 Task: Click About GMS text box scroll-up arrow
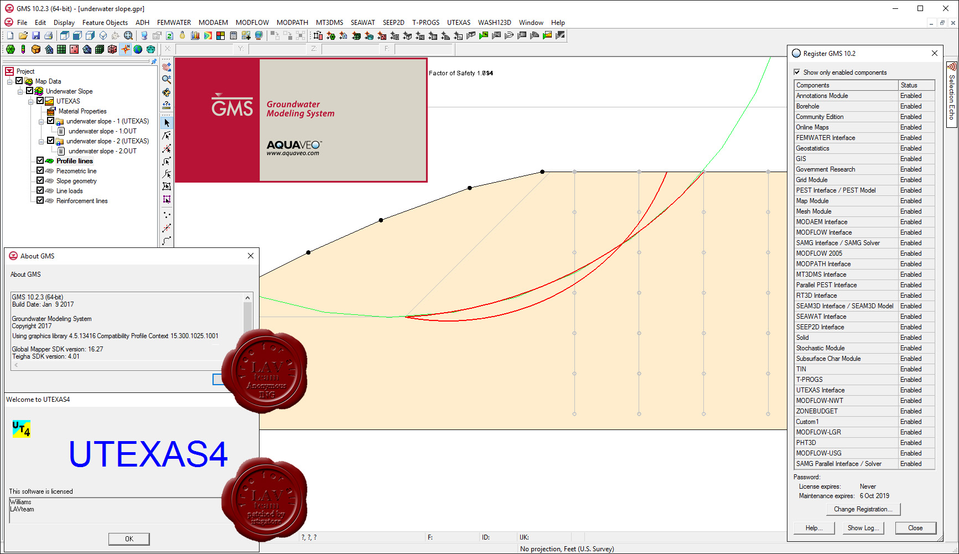click(247, 298)
